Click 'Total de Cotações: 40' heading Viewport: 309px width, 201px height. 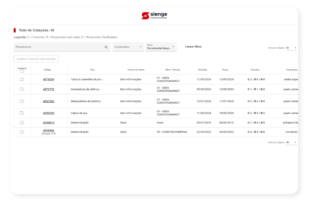click(36, 30)
